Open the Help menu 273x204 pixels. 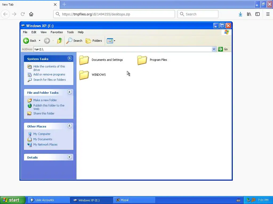[81, 32]
